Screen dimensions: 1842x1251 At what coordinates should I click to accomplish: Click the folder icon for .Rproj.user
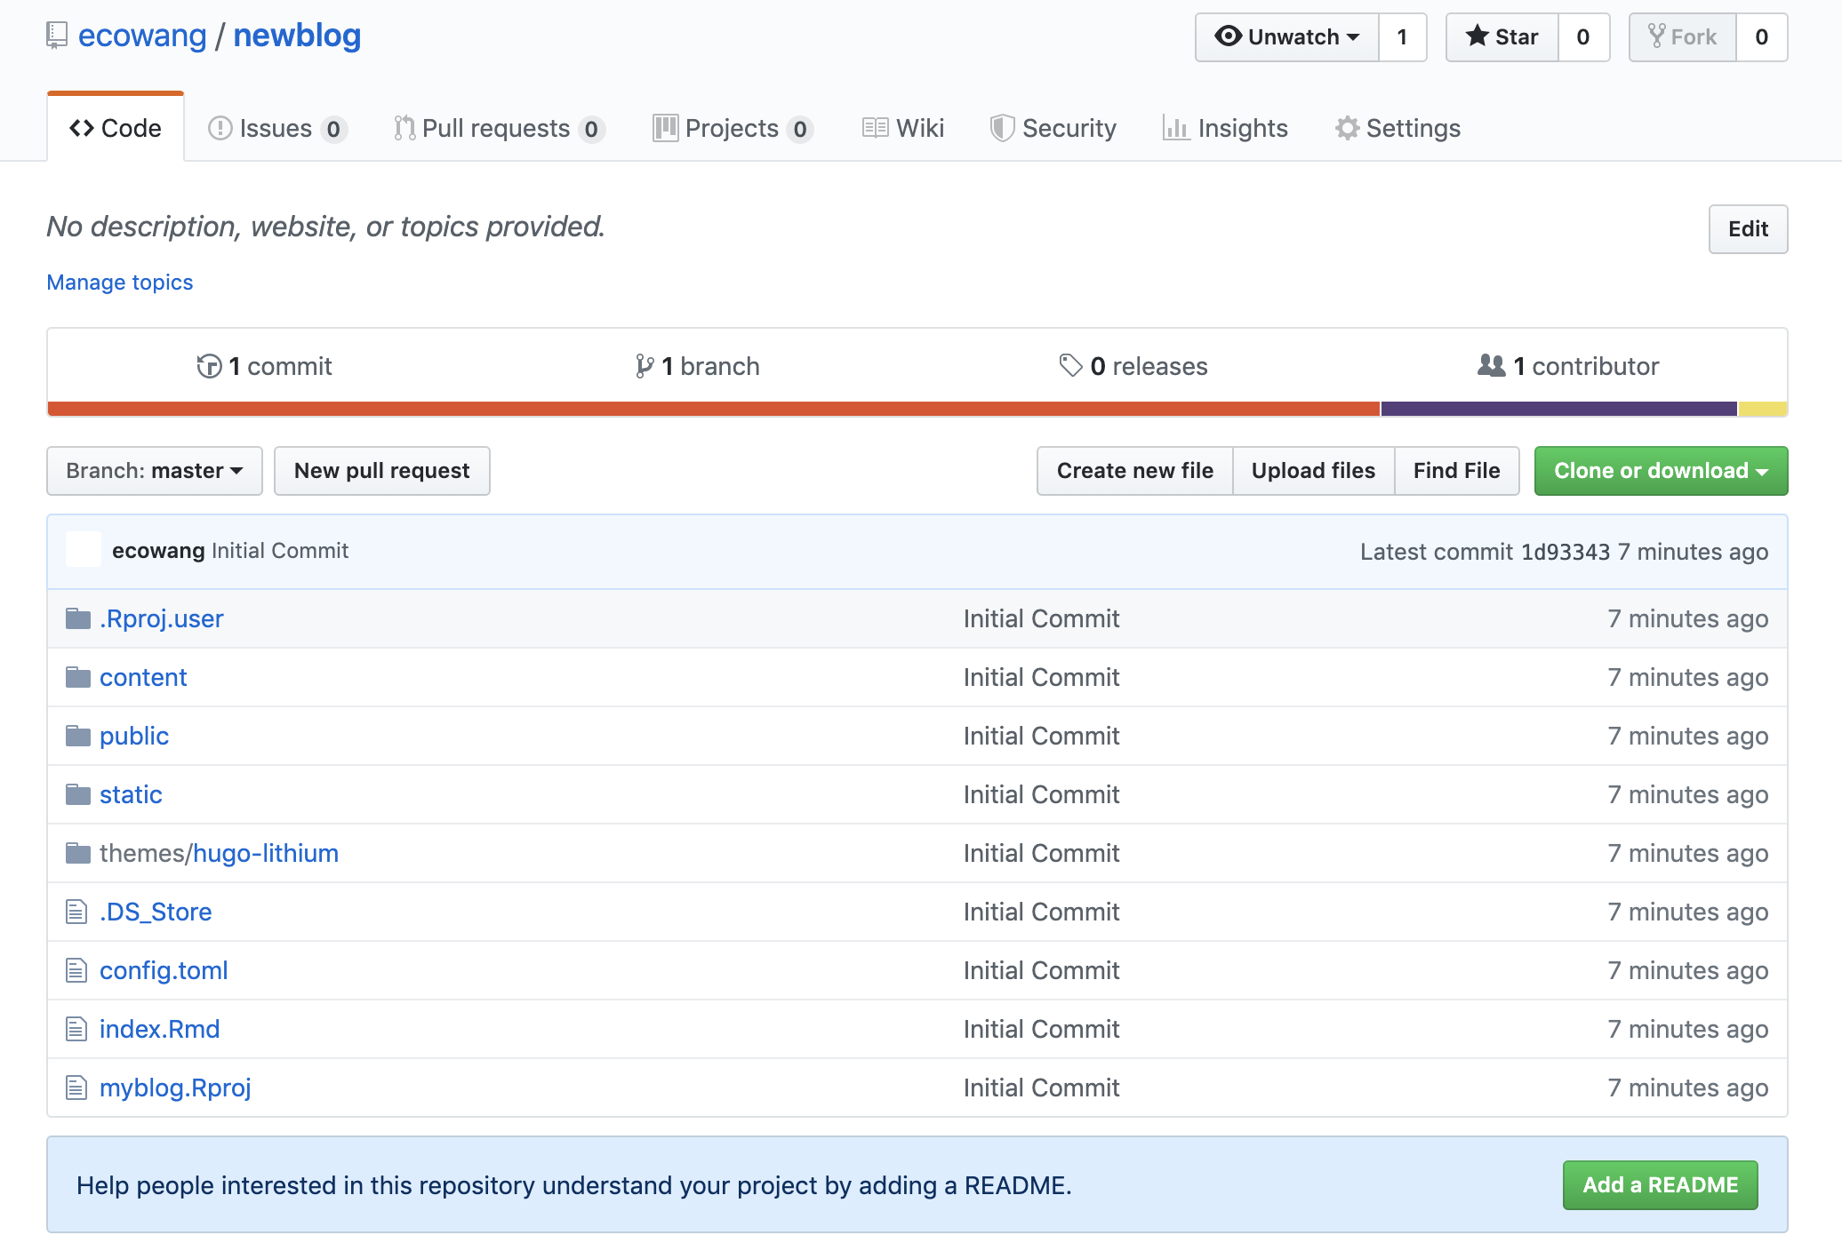pos(78,618)
